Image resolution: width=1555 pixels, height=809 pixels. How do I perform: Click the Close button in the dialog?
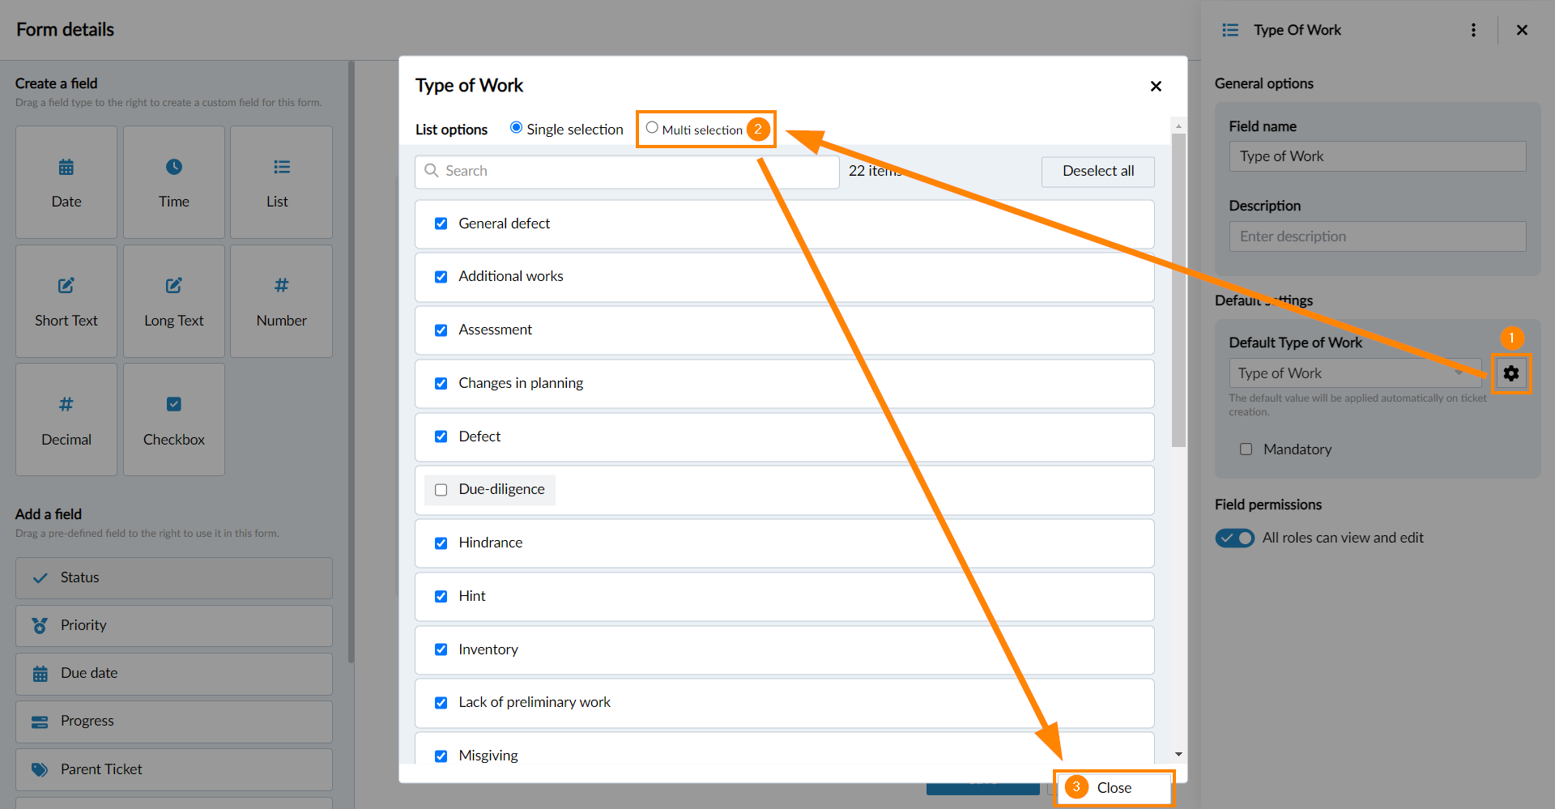(1114, 788)
